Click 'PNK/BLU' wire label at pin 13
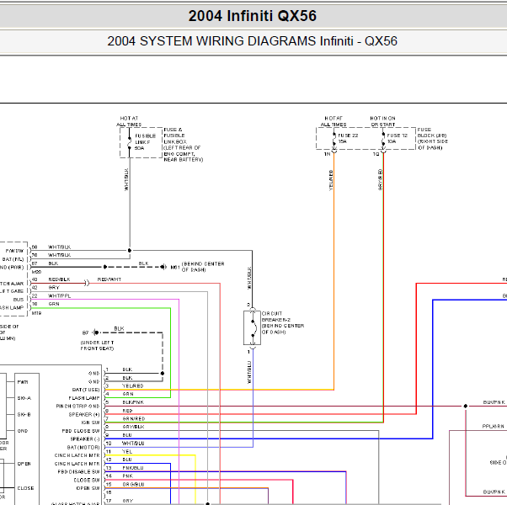507x505 pixels. coord(133,468)
